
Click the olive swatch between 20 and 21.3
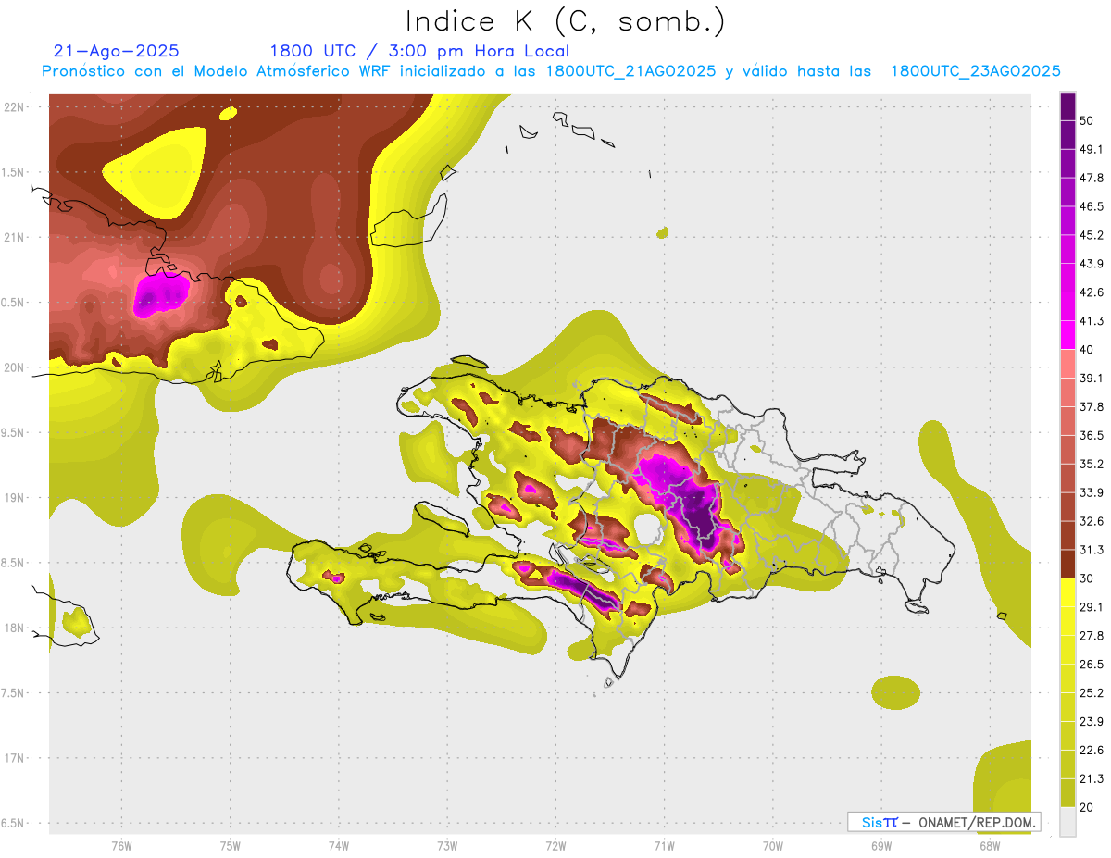coord(1068,793)
